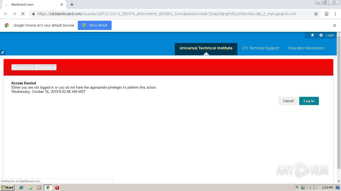Open Universal Technical Institute tab

tap(206, 49)
